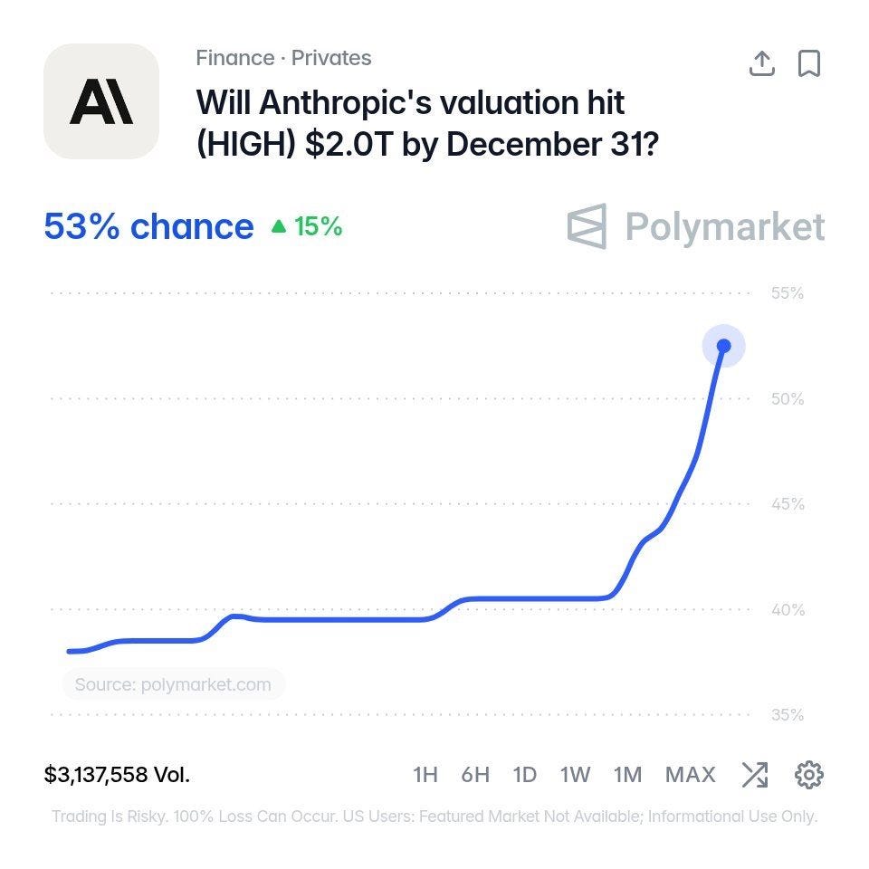Select the 6H time range
Screen dimensions: 869x869
475,774
